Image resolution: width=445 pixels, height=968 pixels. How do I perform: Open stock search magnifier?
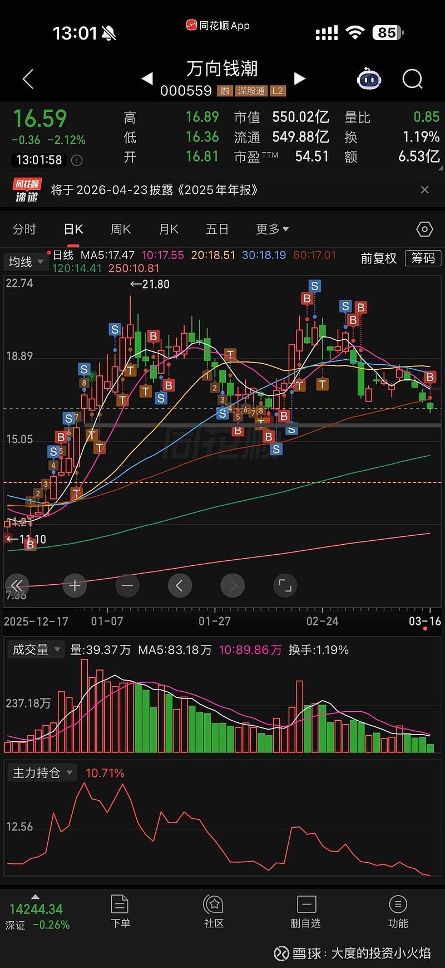pos(413,79)
